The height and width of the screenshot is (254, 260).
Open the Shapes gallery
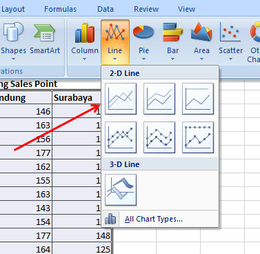[x=13, y=42]
